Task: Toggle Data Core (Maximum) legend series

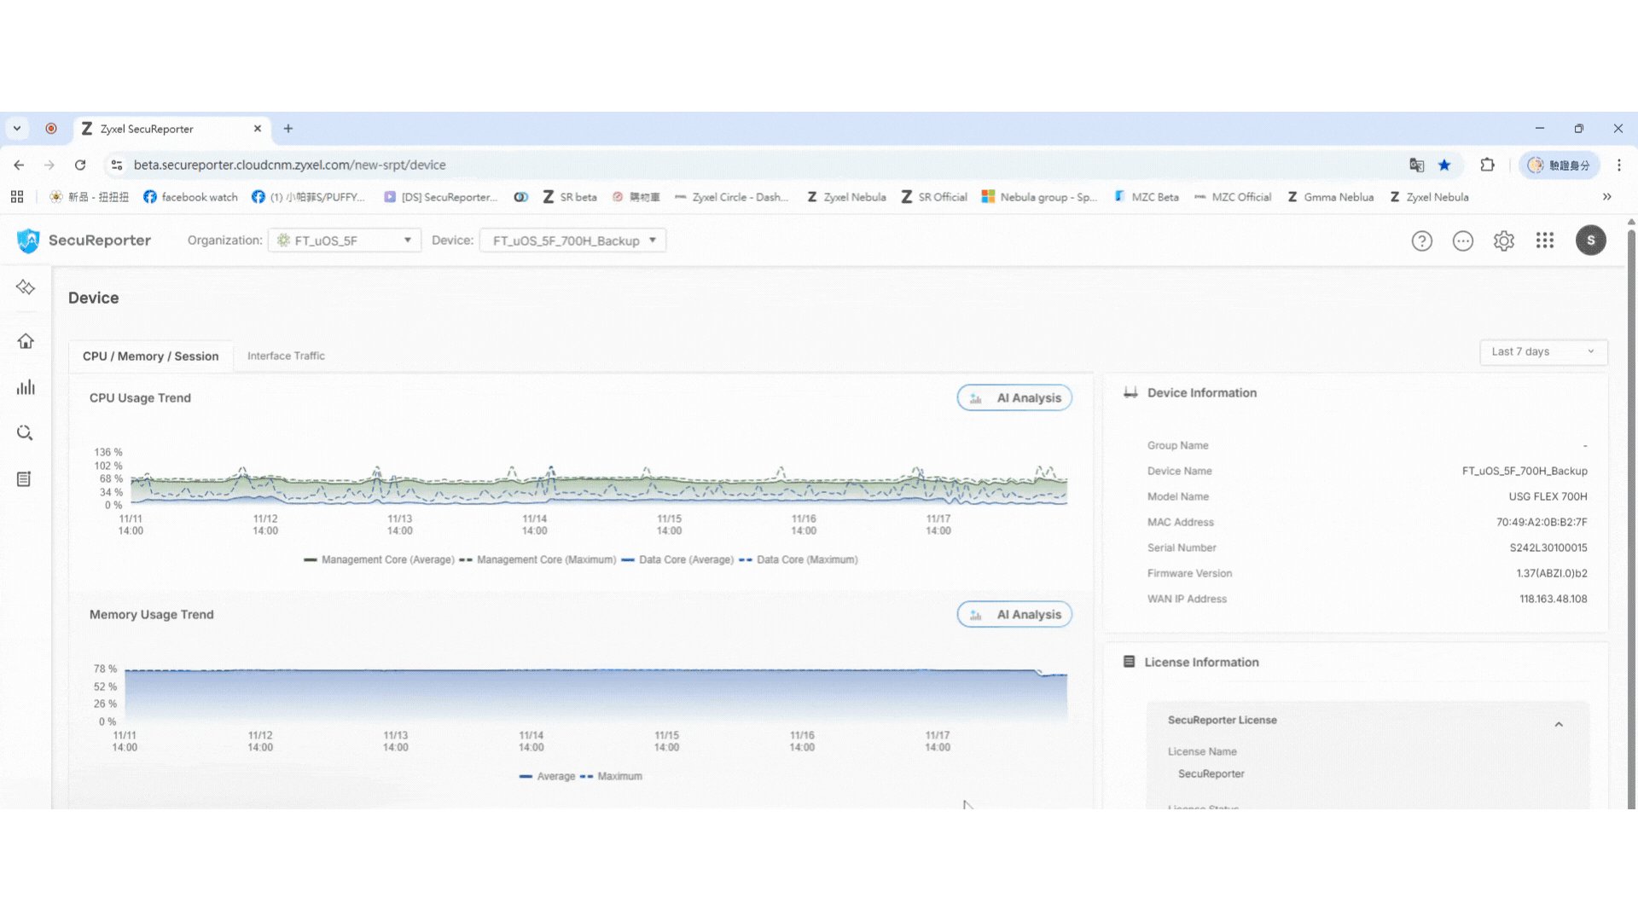Action: tap(798, 560)
